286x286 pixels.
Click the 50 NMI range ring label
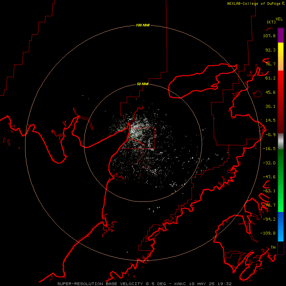[x=143, y=84]
